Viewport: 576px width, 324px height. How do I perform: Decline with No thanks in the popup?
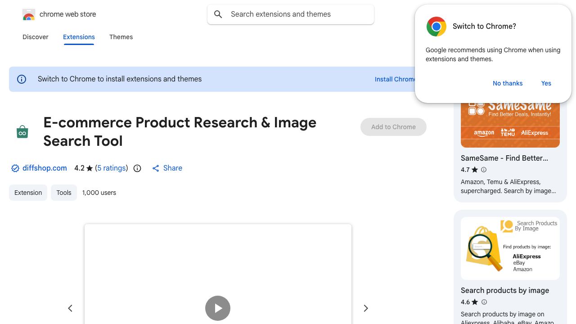508,83
